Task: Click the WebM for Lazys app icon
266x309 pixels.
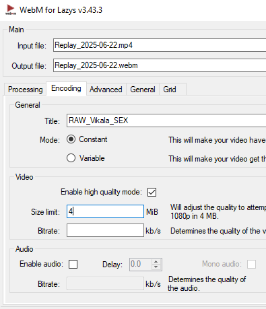Action: [x=11, y=10]
